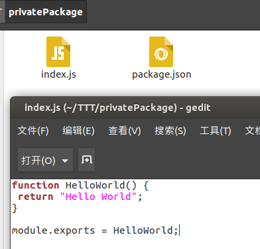Click the index.js file name label

tap(58, 74)
